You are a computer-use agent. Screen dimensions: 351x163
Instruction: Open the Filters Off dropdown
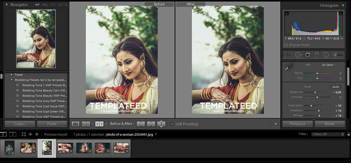point(328,134)
